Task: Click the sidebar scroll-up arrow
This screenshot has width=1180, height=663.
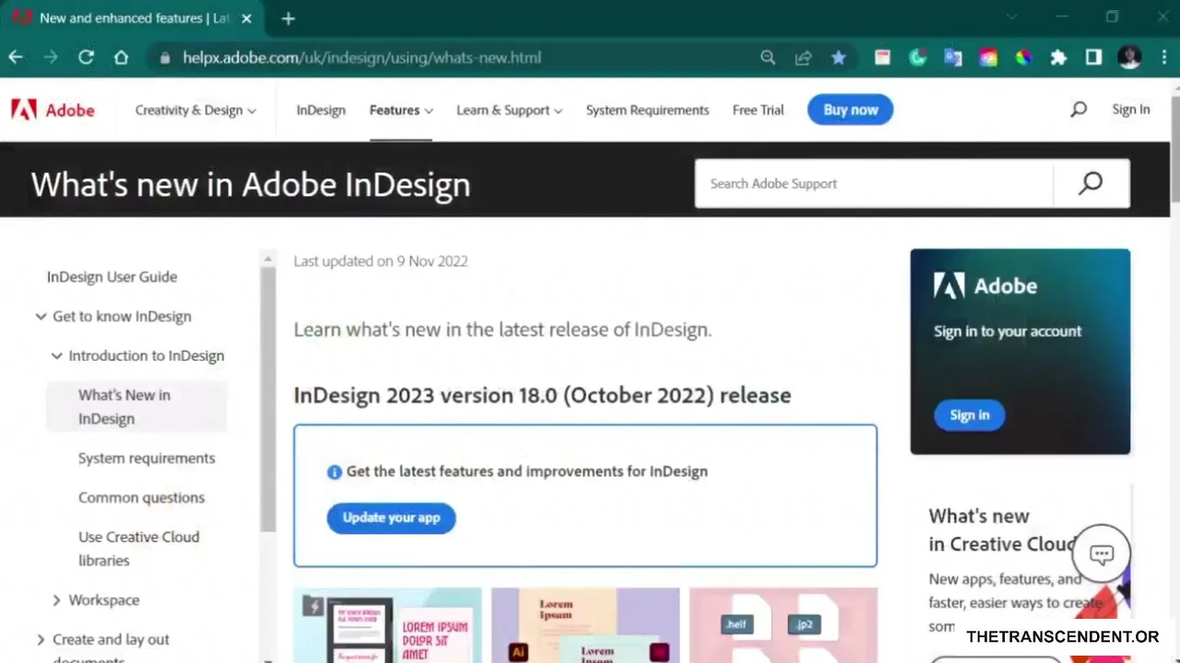Action: pos(267,259)
